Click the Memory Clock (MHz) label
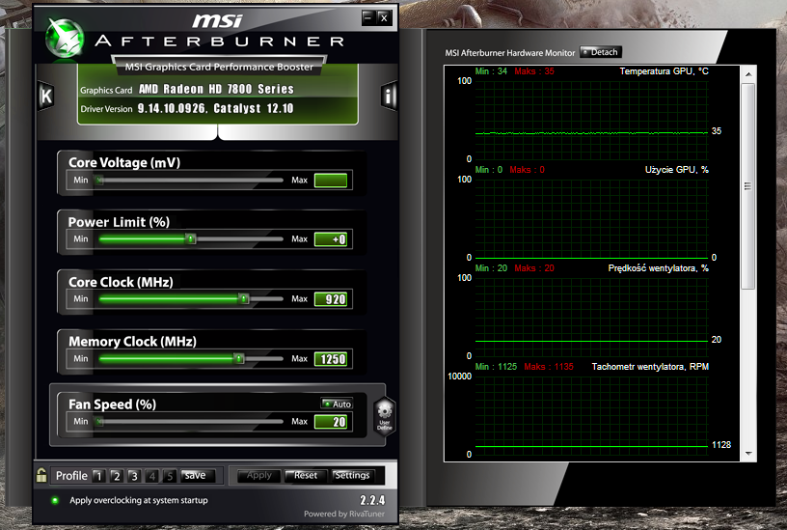The image size is (787, 530). point(132,342)
